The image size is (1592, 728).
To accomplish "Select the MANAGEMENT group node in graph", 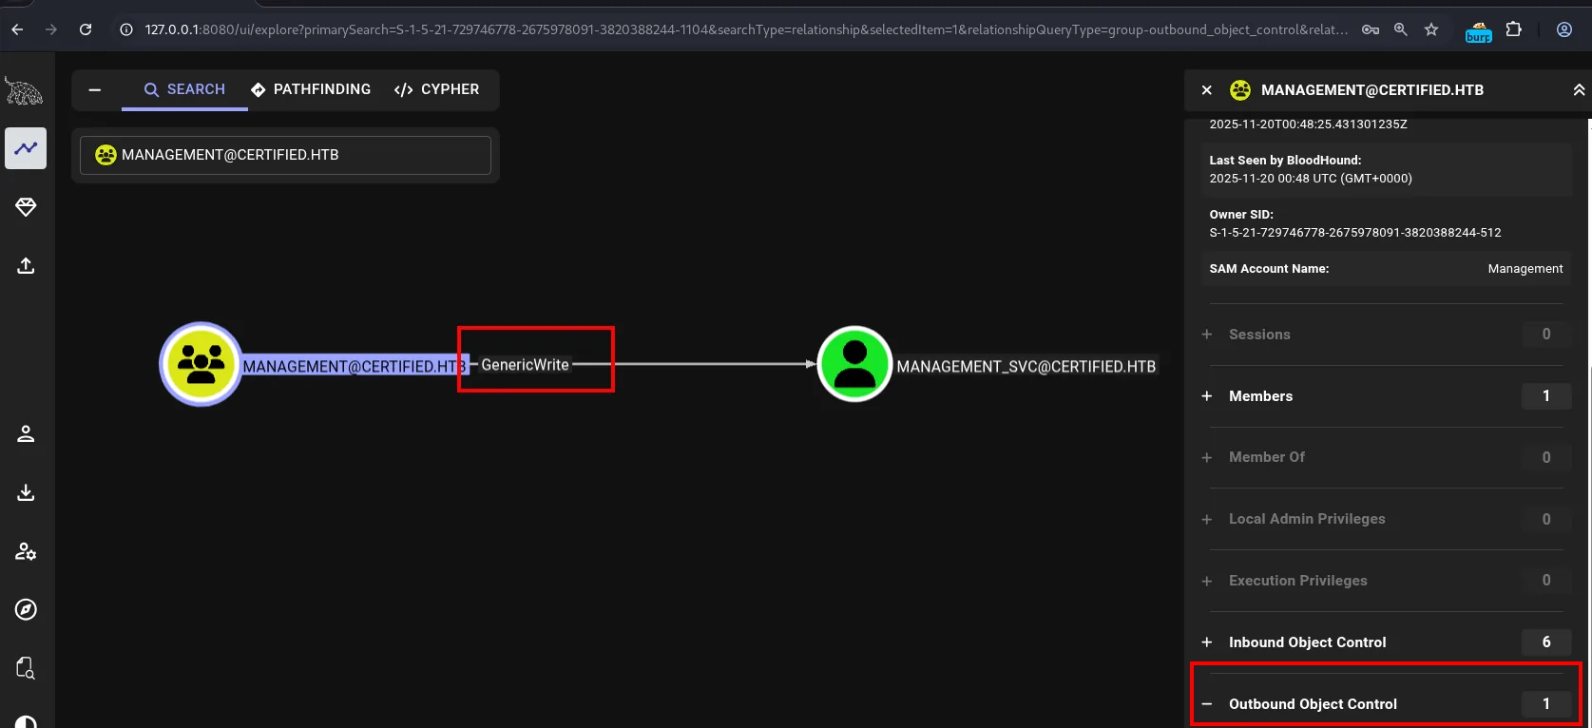I will [201, 364].
